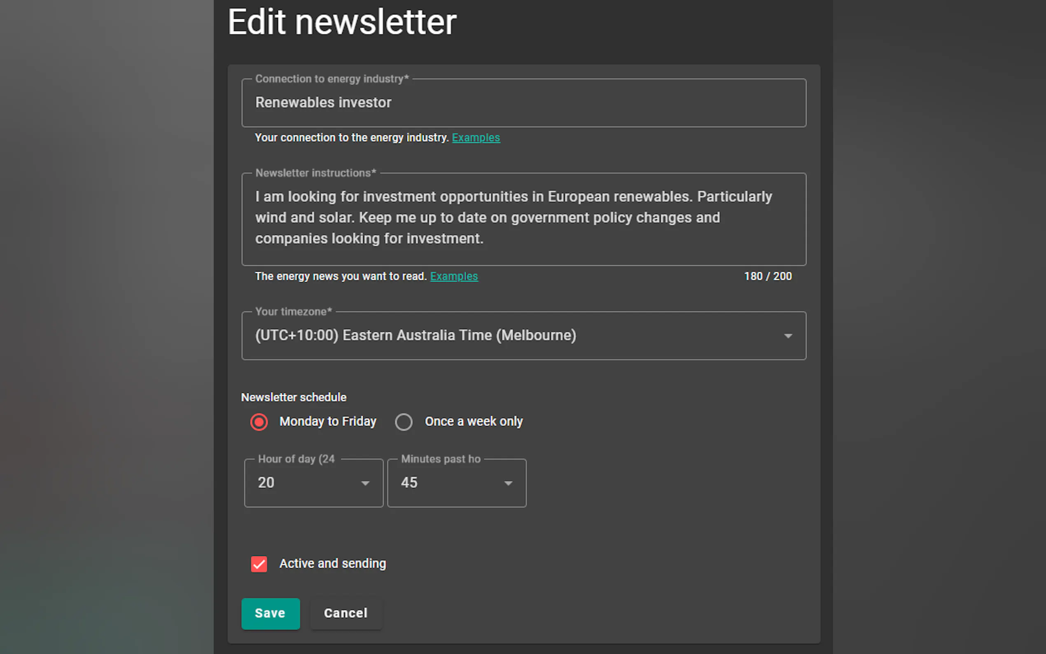The image size is (1046, 654).
Task: Click the Edit newsletter page heading
Action: [342, 23]
